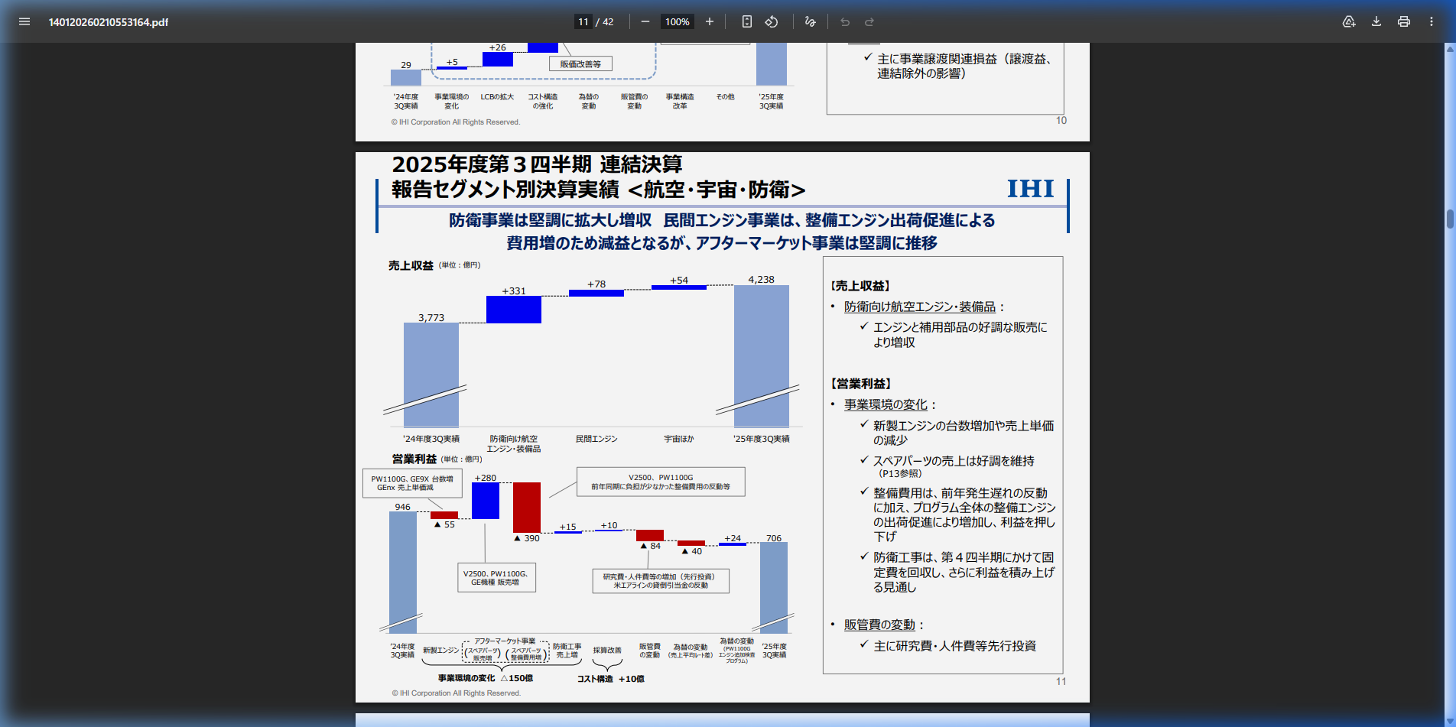
Task: Click the vertical scrollbar thumb
Action: (x=1450, y=219)
